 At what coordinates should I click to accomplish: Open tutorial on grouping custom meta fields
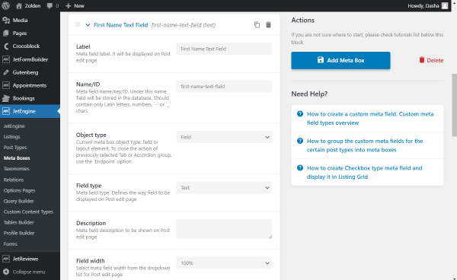365,145
